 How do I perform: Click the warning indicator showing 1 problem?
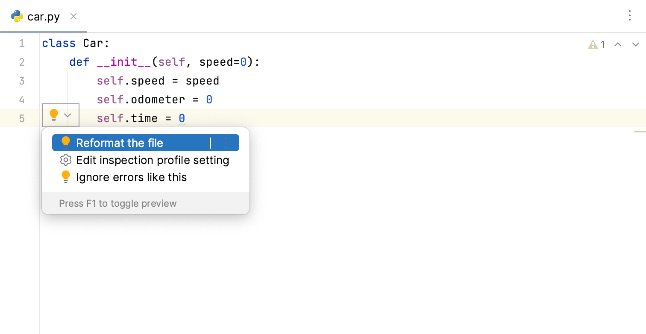[596, 44]
